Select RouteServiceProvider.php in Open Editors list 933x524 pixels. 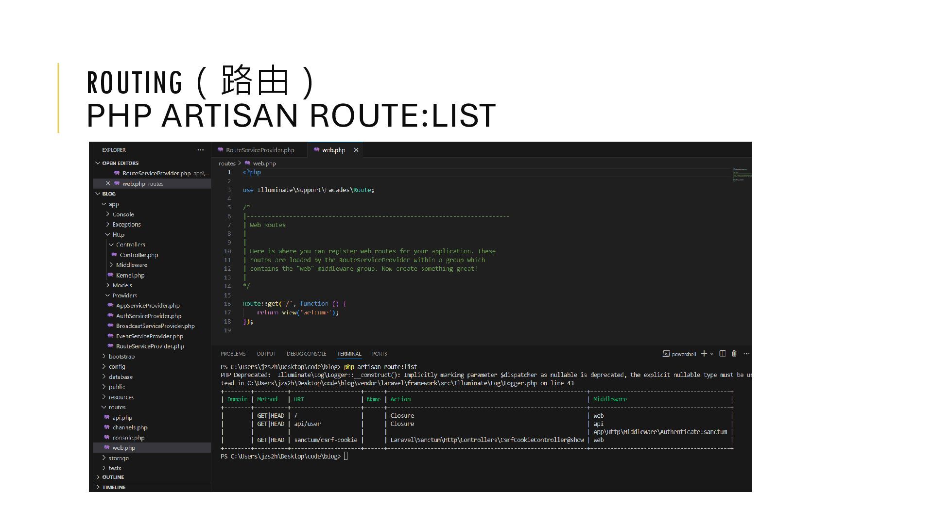point(156,173)
